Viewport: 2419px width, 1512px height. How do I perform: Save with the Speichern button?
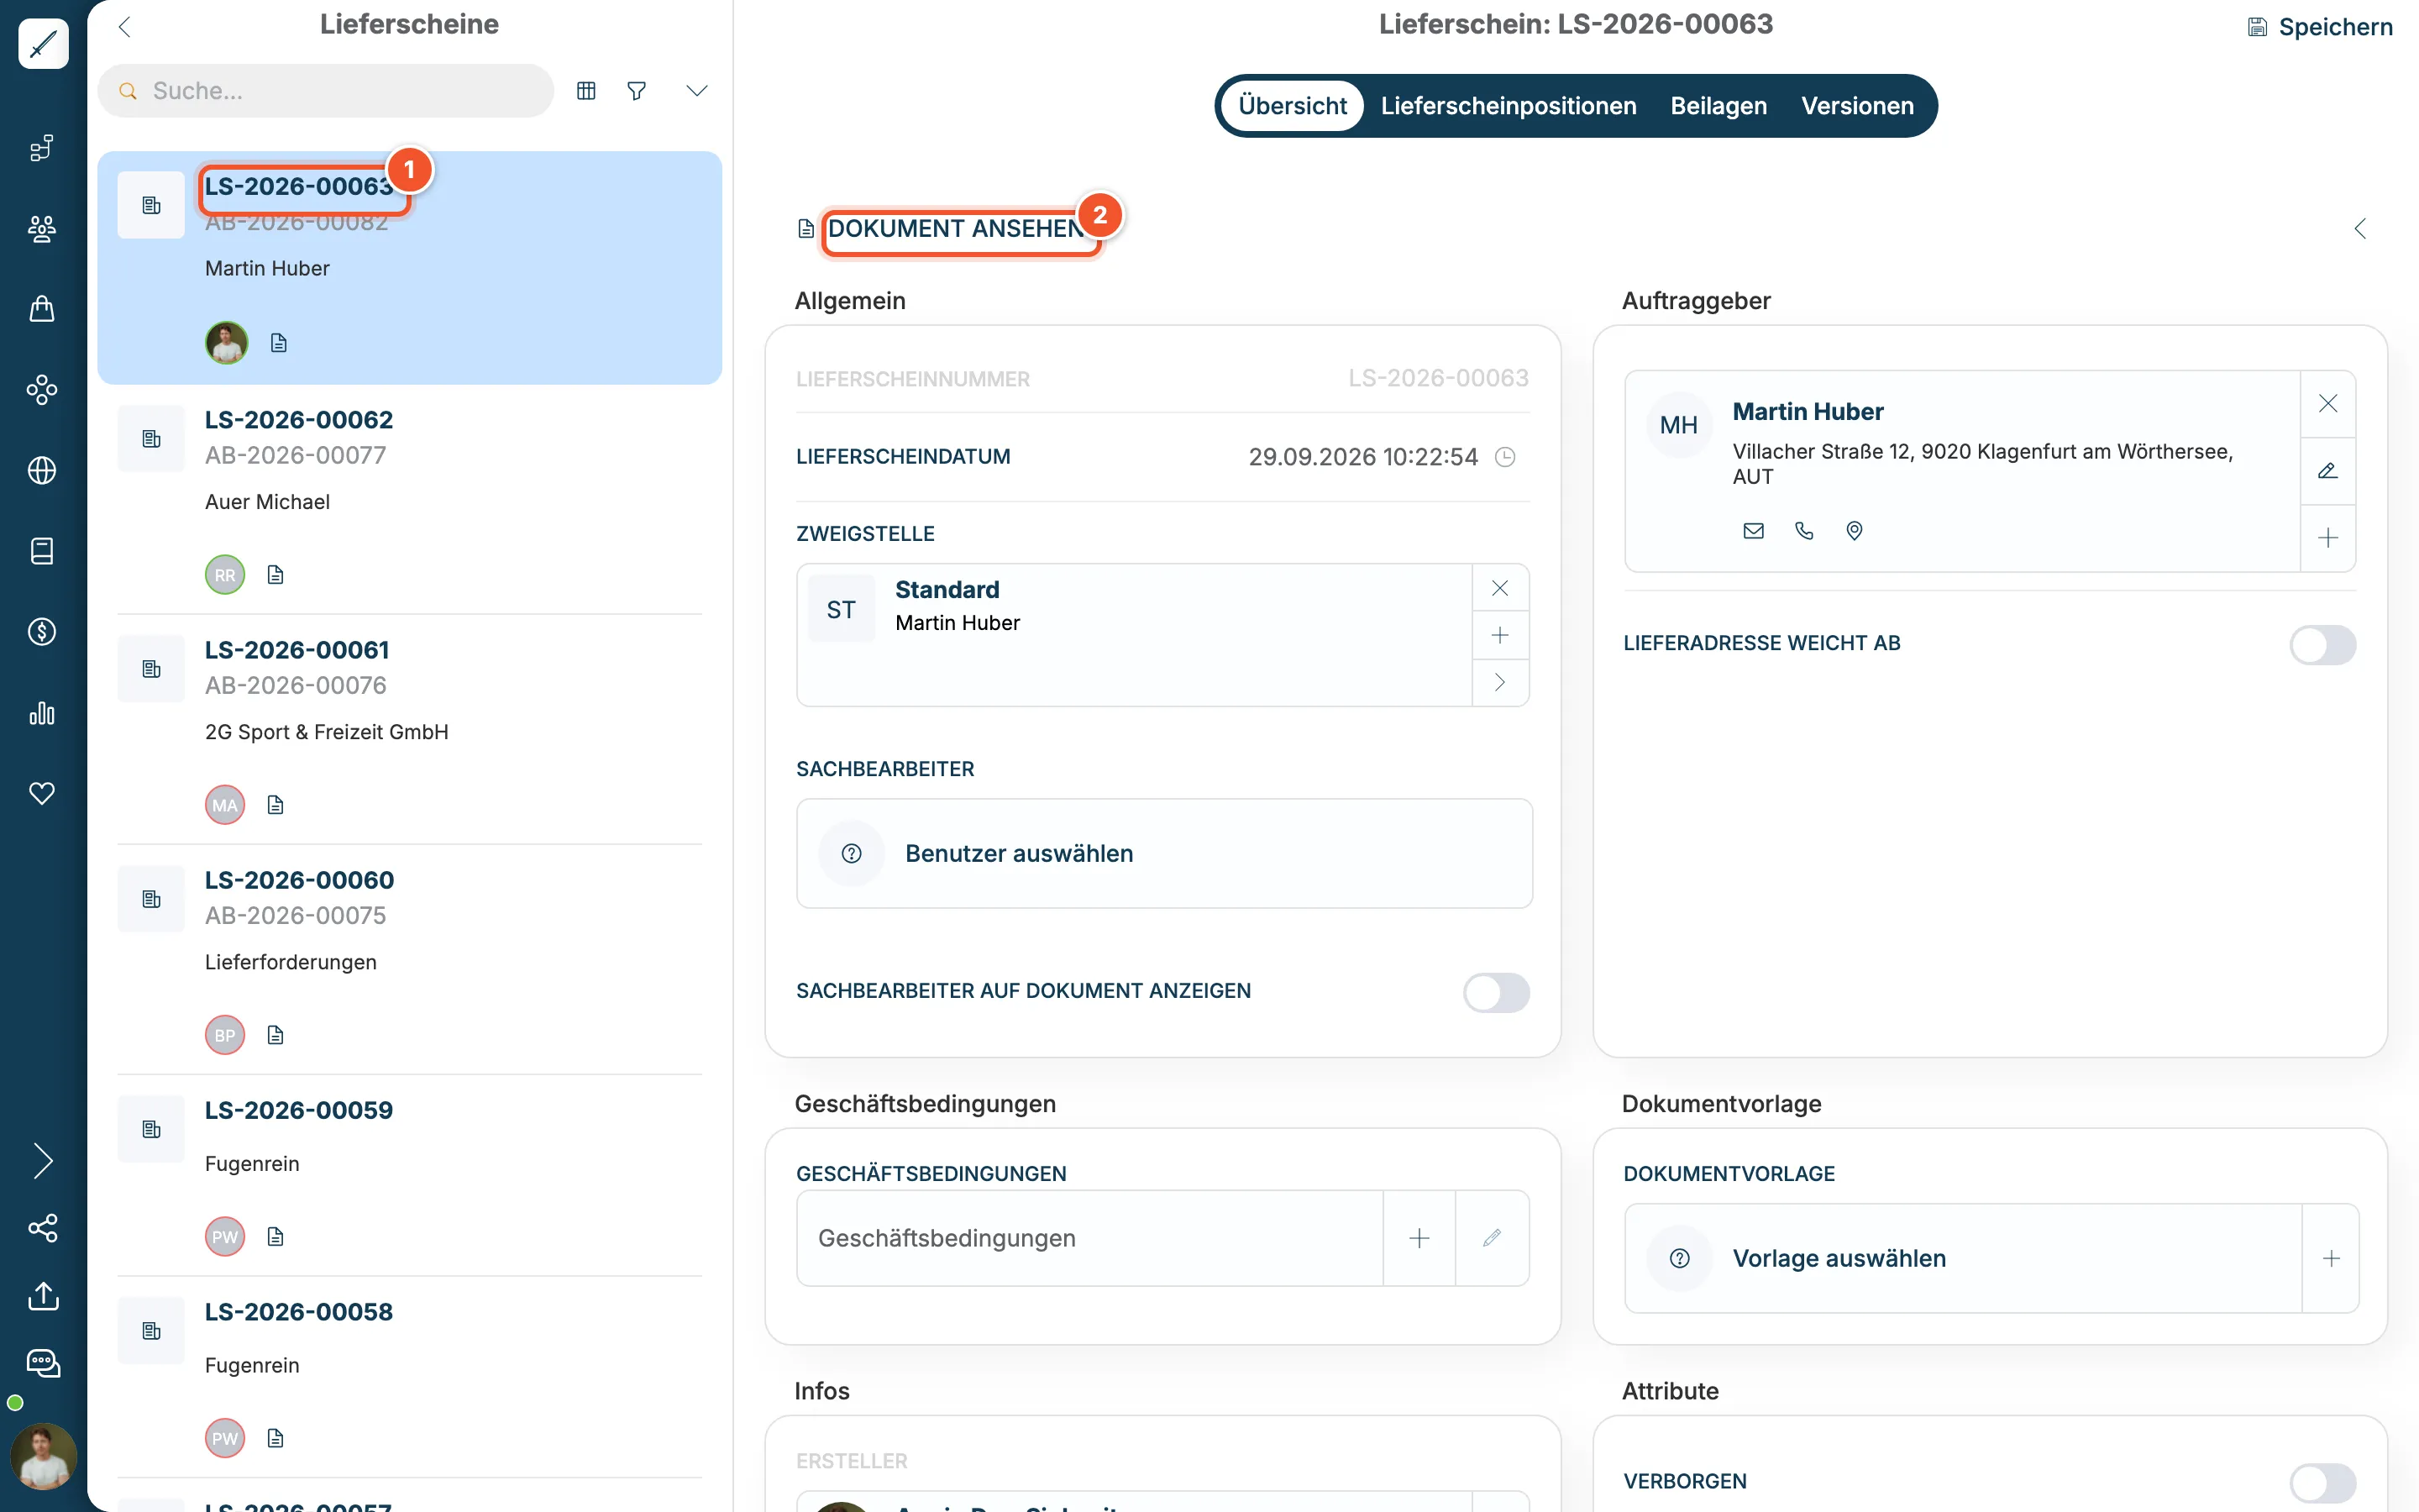tap(2320, 27)
